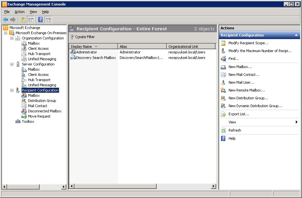Collapse the Recipient Configuration tree node

click(12, 90)
